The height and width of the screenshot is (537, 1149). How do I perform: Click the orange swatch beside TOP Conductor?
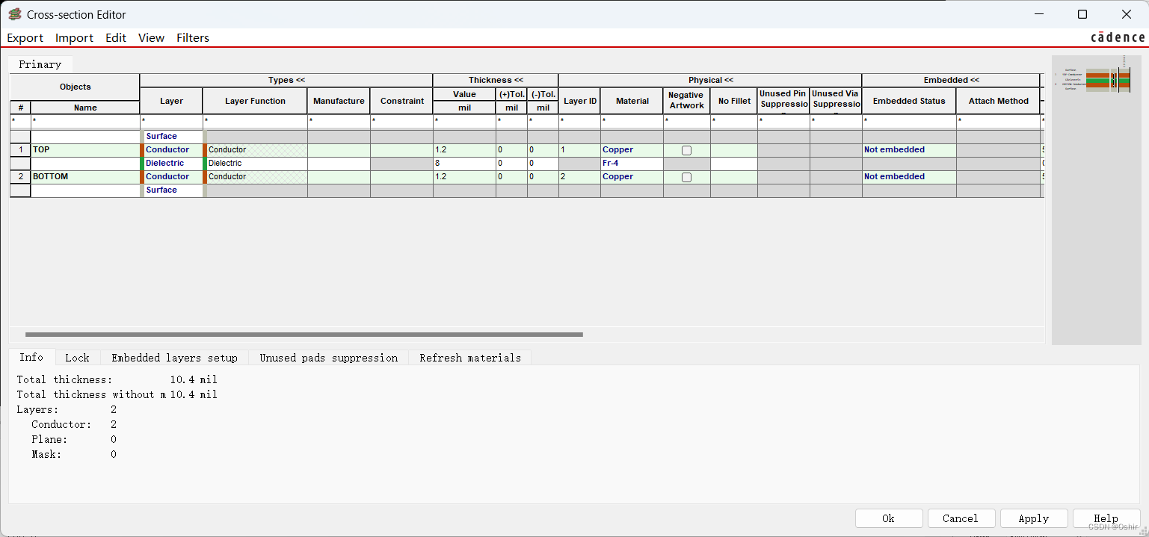(142, 150)
